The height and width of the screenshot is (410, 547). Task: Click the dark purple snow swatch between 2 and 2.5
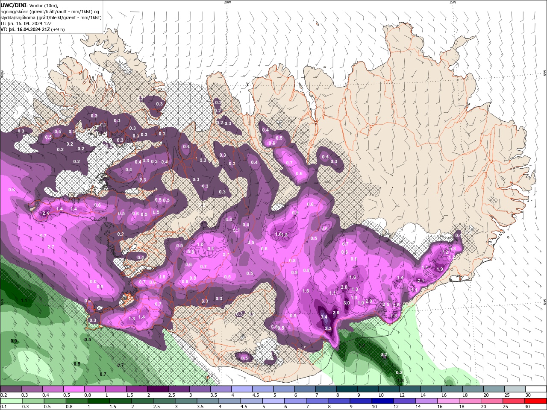coord(158,389)
